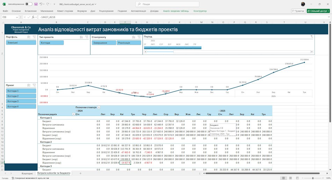Toggle the Автозбереження switch
Screen dimensions: 332x180
coord(29,4)
